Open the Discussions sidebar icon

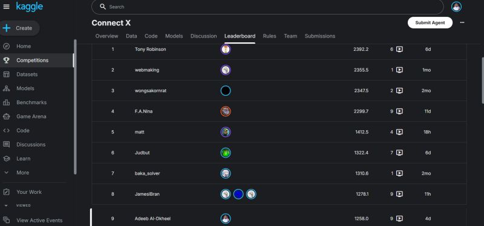6,144
